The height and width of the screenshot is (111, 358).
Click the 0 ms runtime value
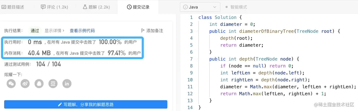(35, 42)
